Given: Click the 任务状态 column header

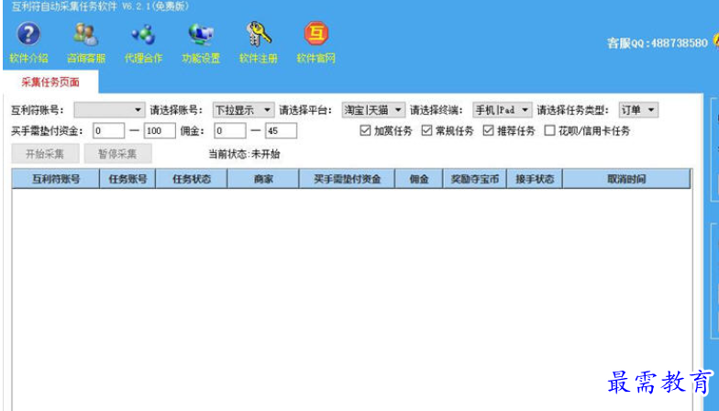Looking at the screenshot, I should click(x=191, y=179).
